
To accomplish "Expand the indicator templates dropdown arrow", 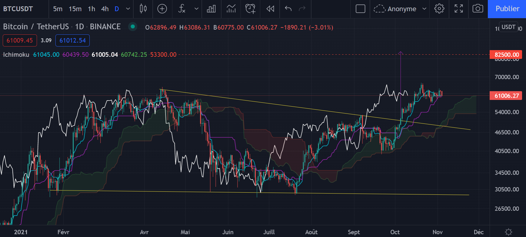I will (196, 9).
